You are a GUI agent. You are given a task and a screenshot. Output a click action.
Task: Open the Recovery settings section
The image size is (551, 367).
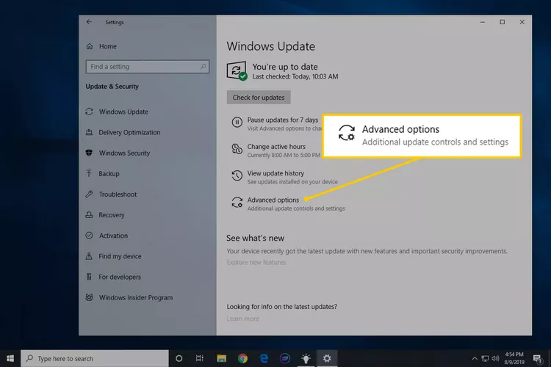click(112, 215)
